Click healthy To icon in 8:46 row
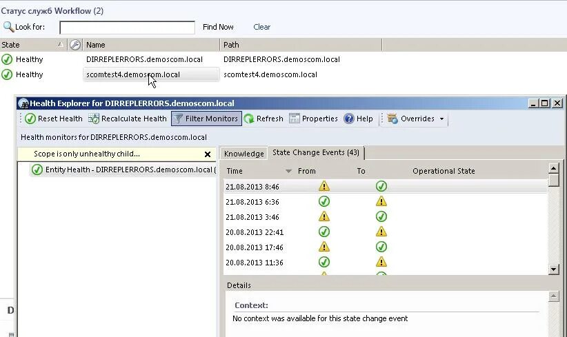Viewport: 567px width, 337px height. point(381,186)
